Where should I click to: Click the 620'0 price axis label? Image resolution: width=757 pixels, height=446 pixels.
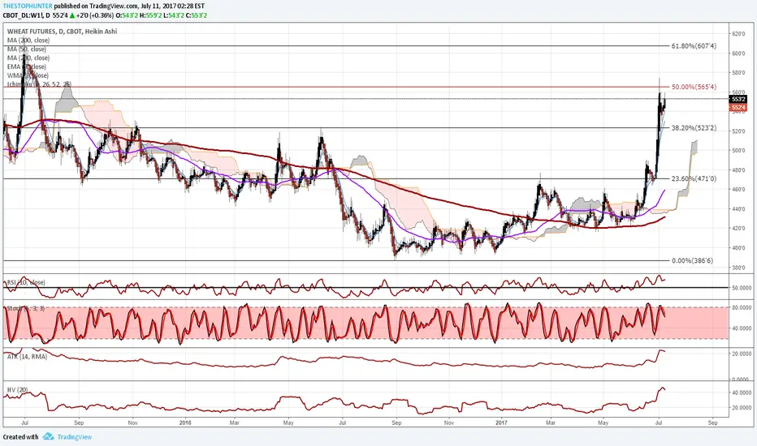tap(738, 34)
